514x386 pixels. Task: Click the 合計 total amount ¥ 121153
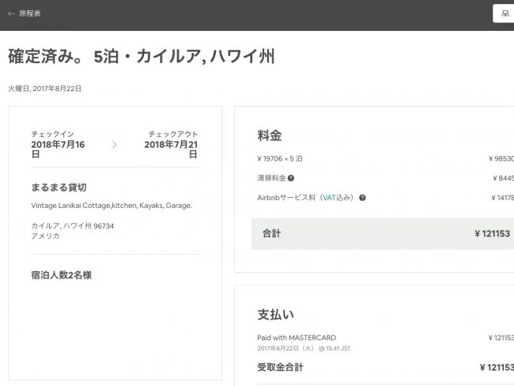coord(492,234)
